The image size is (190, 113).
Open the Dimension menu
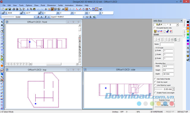coord(51,5)
